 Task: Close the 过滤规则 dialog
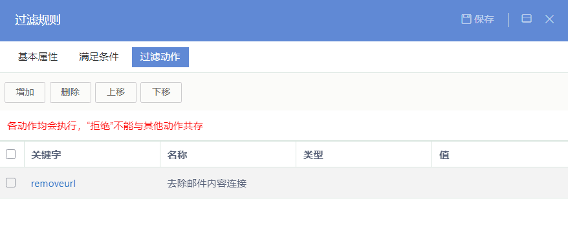pyautogui.click(x=549, y=19)
